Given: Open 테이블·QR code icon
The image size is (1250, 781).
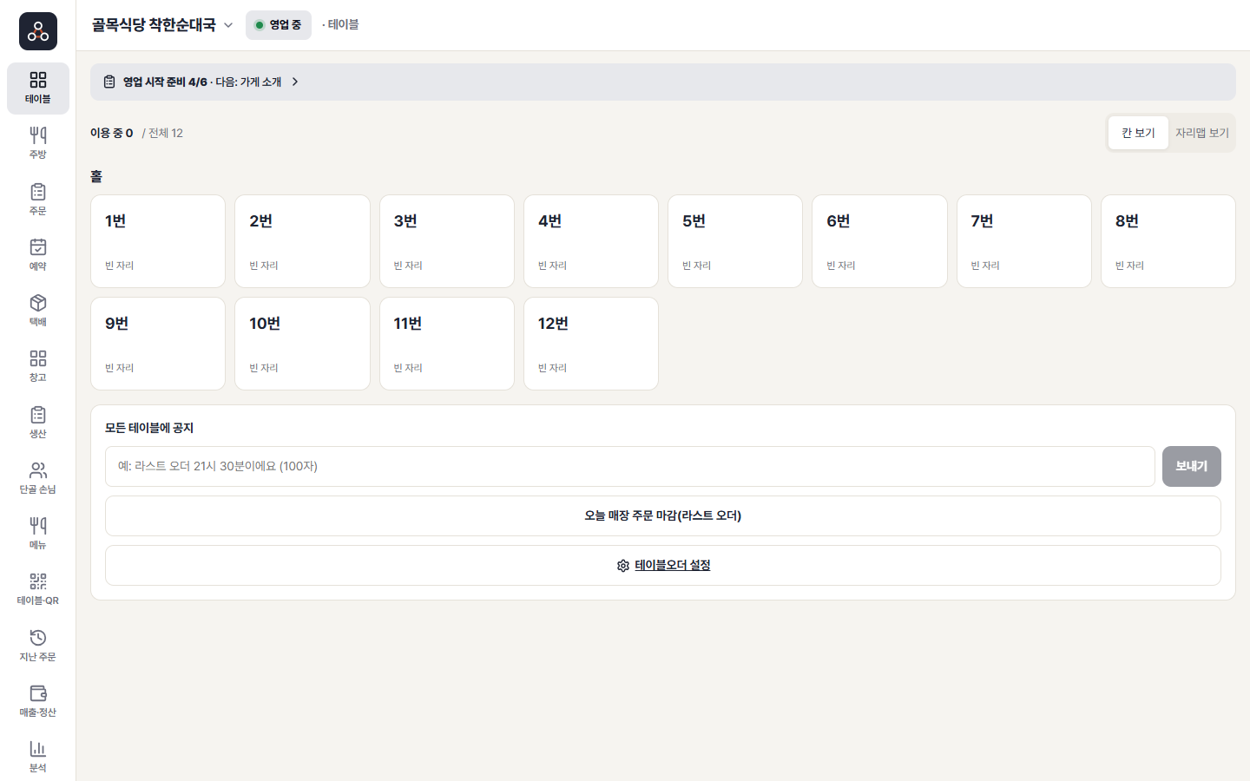Looking at the screenshot, I should pos(38,589).
